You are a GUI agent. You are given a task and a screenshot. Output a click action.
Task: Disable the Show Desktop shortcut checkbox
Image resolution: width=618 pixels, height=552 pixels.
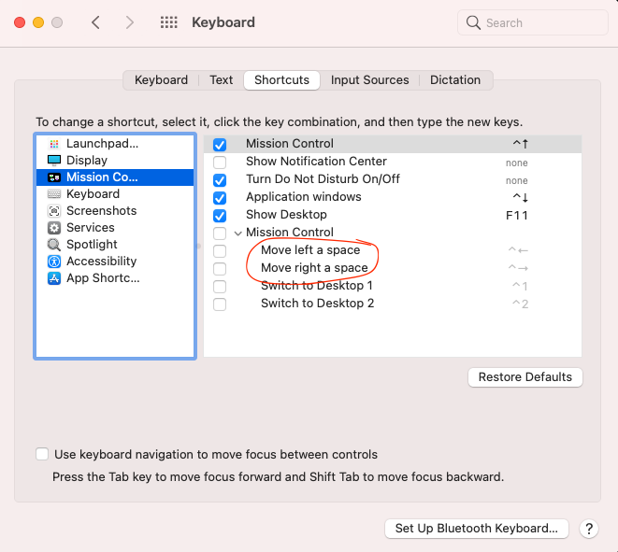click(220, 216)
